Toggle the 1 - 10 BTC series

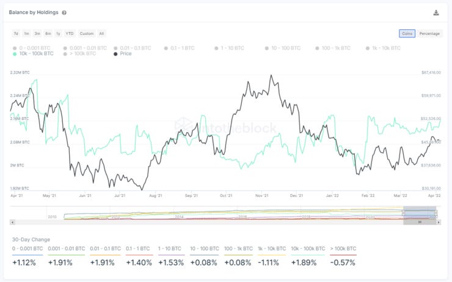(229, 48)
